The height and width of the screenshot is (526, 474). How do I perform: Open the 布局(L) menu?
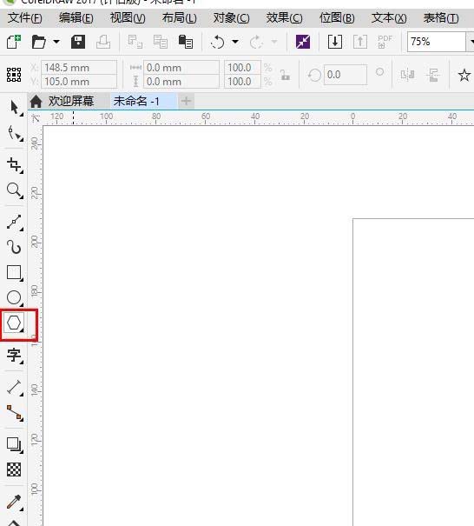point(180,17)
